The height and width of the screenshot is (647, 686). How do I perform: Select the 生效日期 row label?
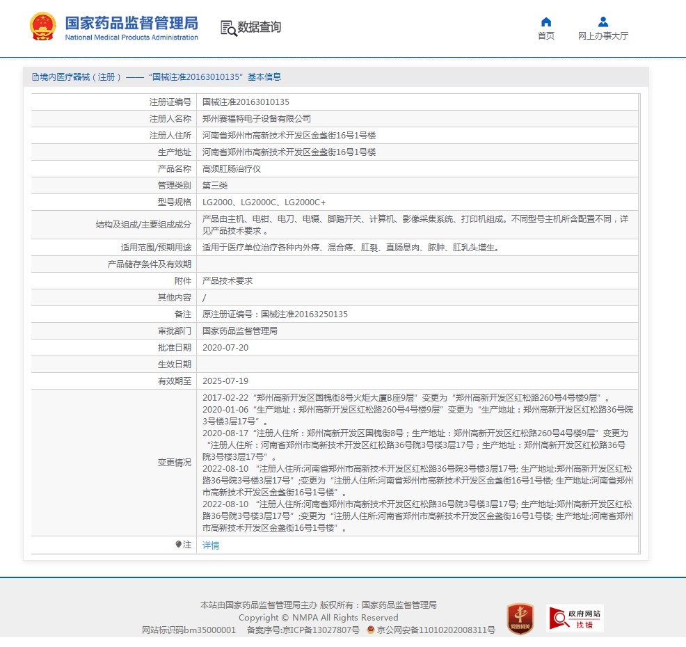click(175, 364)
